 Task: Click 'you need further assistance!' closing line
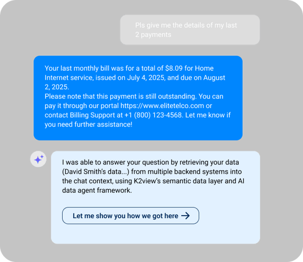tap(88, 124)
